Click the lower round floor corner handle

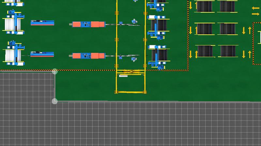pyautogui.click(x=55, y=101)
